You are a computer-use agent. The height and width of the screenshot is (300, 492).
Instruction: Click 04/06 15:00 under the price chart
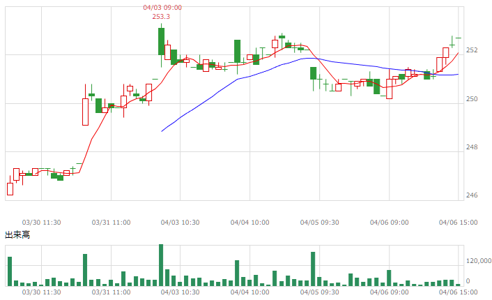click(458, 223)
